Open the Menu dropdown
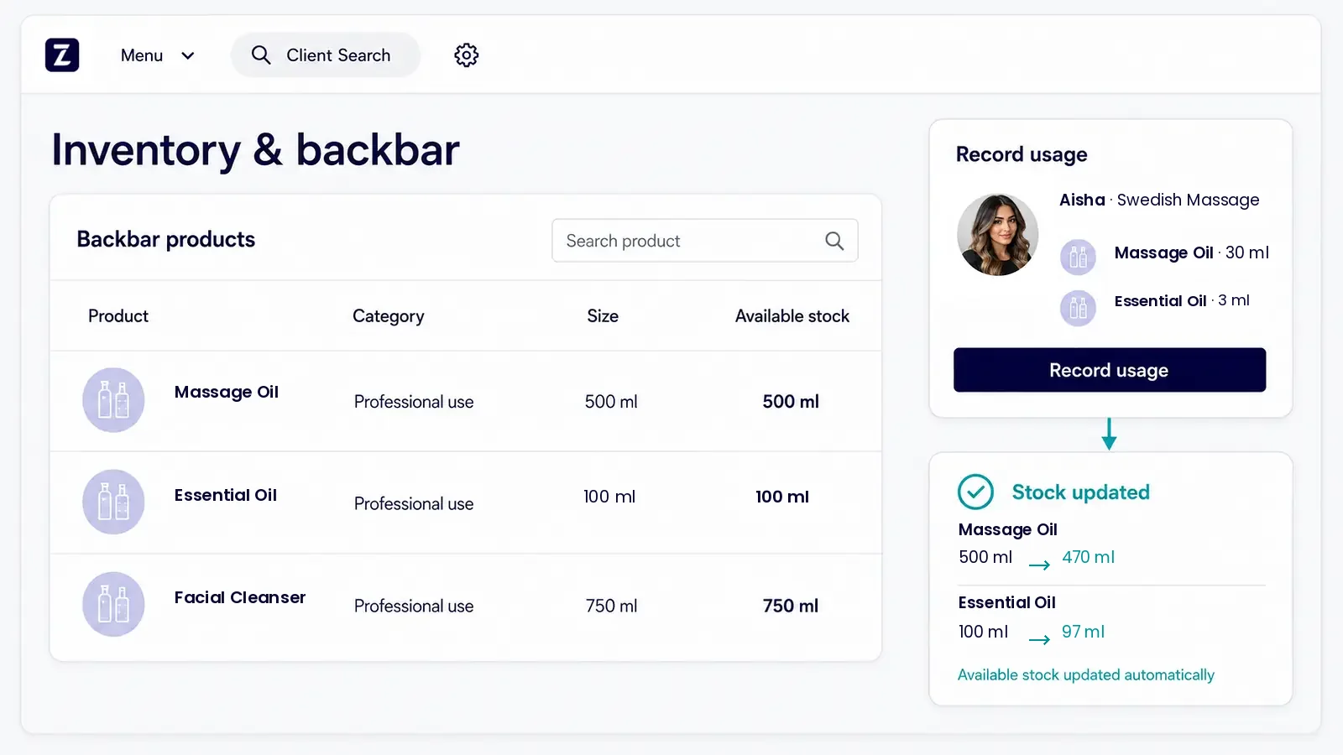This screenshot has width=1343, height=755. [x=158, y=55]
